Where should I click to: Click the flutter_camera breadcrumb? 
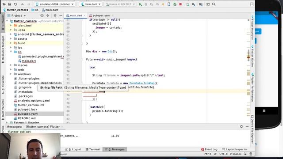pyautogui.click(x=16, y=10)
